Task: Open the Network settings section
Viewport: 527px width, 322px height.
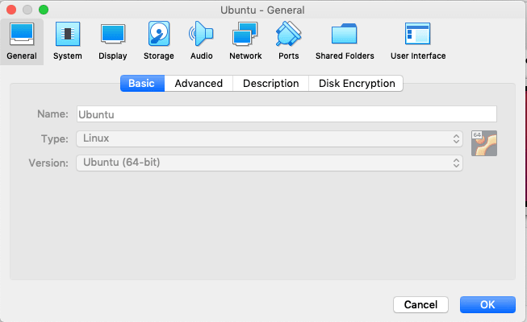Action: coord(245,41)
